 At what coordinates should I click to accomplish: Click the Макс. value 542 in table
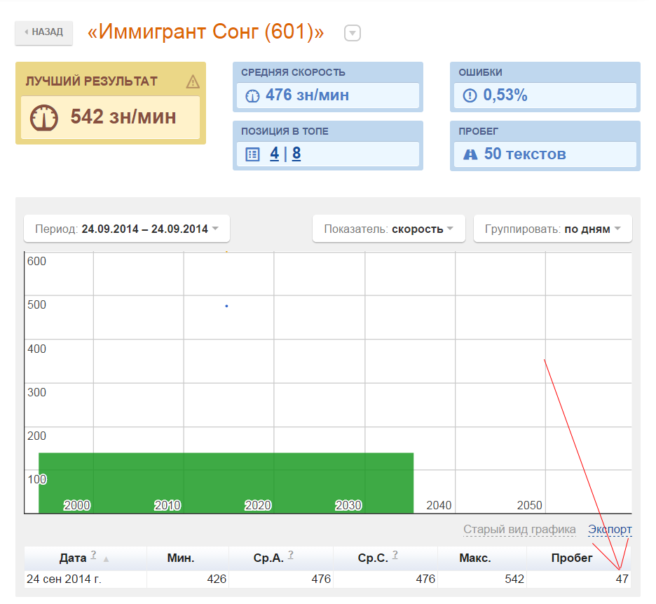click(514, 579)
